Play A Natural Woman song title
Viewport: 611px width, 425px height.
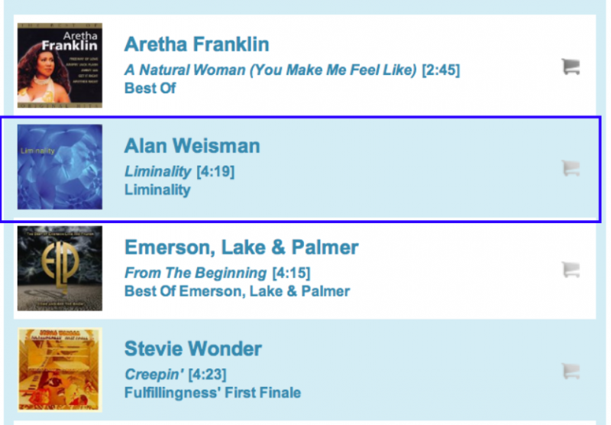[270, 70]
